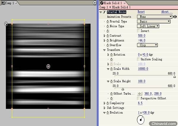Screen dimensions: 178x126
Task: Switch to the Black Solid 1 effect controls tab
Action: click(x=113, y=3)
